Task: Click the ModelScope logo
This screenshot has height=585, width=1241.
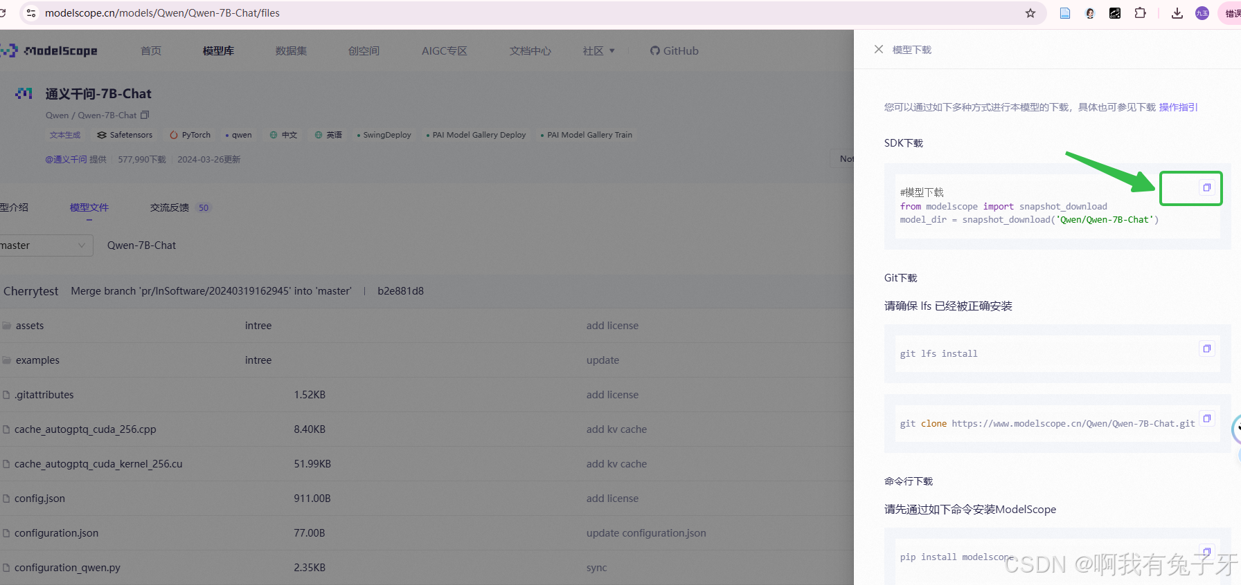Action: click(x=49, y=50)
